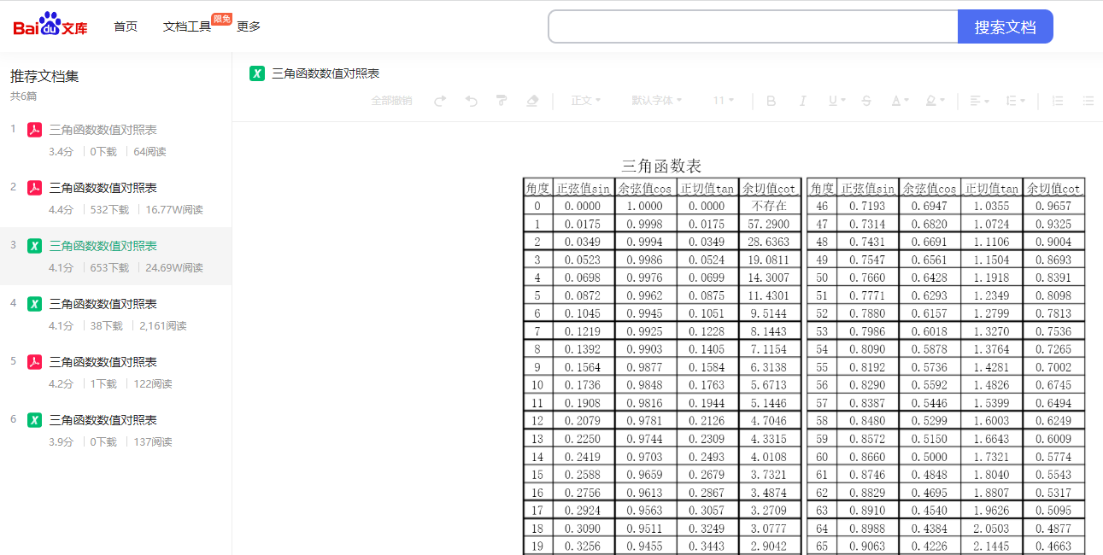Viewport: 1103px width, 555px height.
Task: Click the eraser clear-format icon
Action: (x=532, y=101)
